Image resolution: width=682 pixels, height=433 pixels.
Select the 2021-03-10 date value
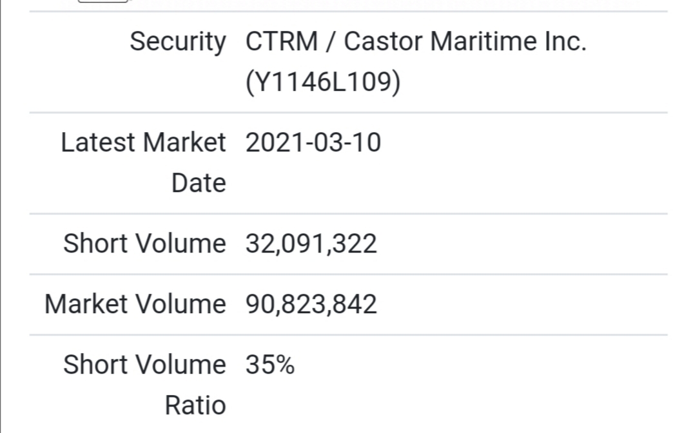coord(313,142)
